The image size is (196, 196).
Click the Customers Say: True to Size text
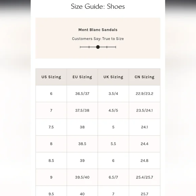pyautogui.click(x=98, y=39)
